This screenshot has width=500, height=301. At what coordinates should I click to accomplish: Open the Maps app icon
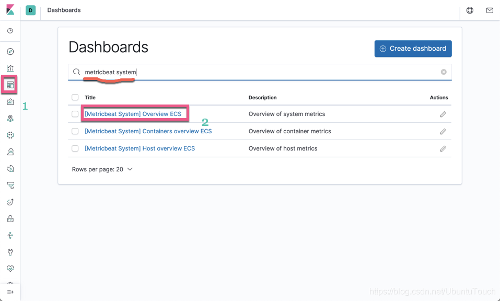click(x=10, y=119)
